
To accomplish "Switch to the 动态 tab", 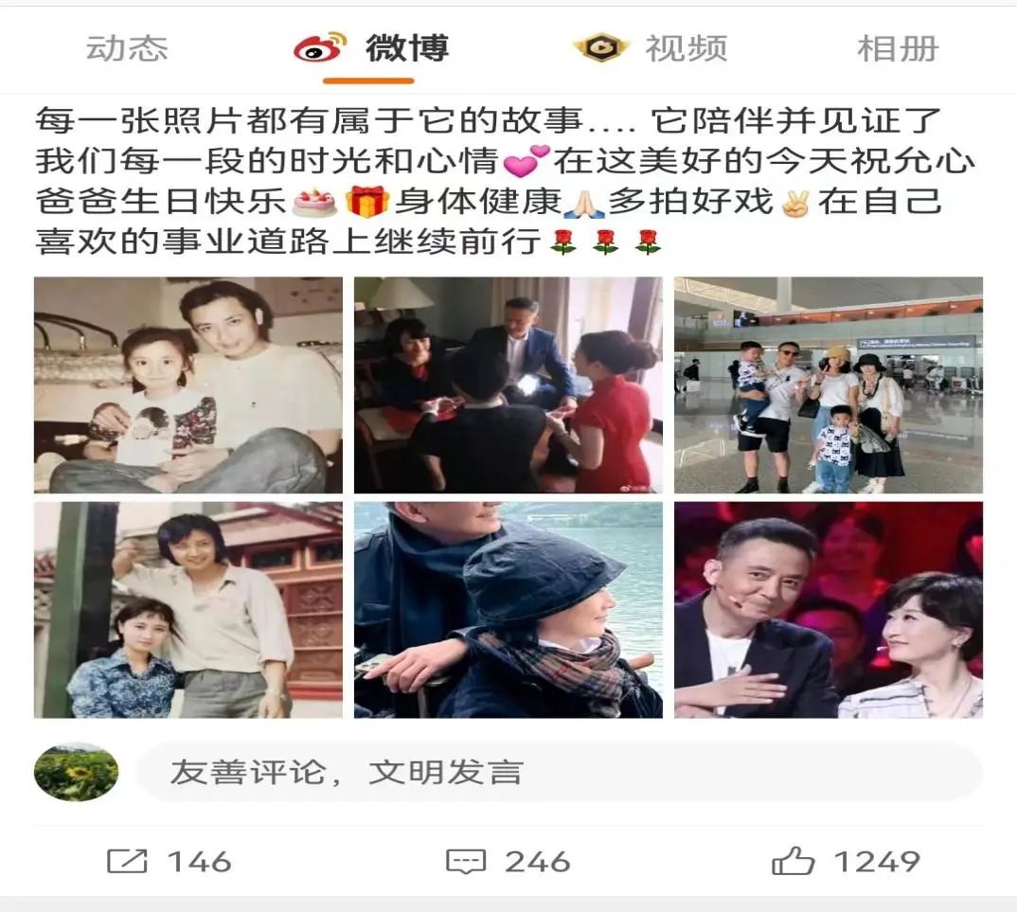I will [x=127, y=48].
